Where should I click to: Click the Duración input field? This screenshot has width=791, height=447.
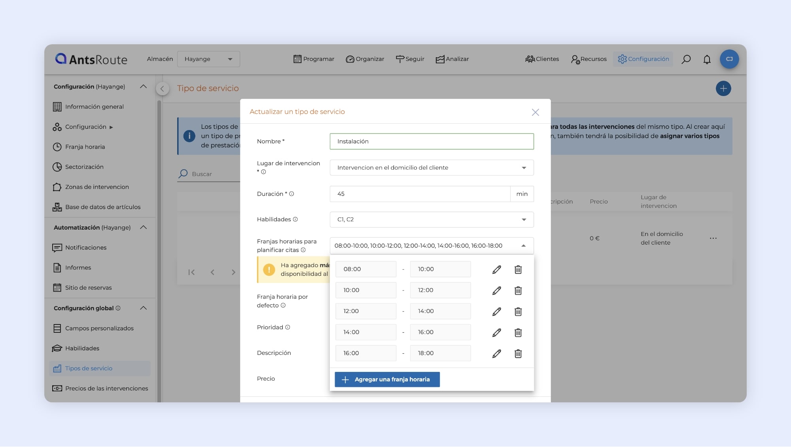pos(420,194)
